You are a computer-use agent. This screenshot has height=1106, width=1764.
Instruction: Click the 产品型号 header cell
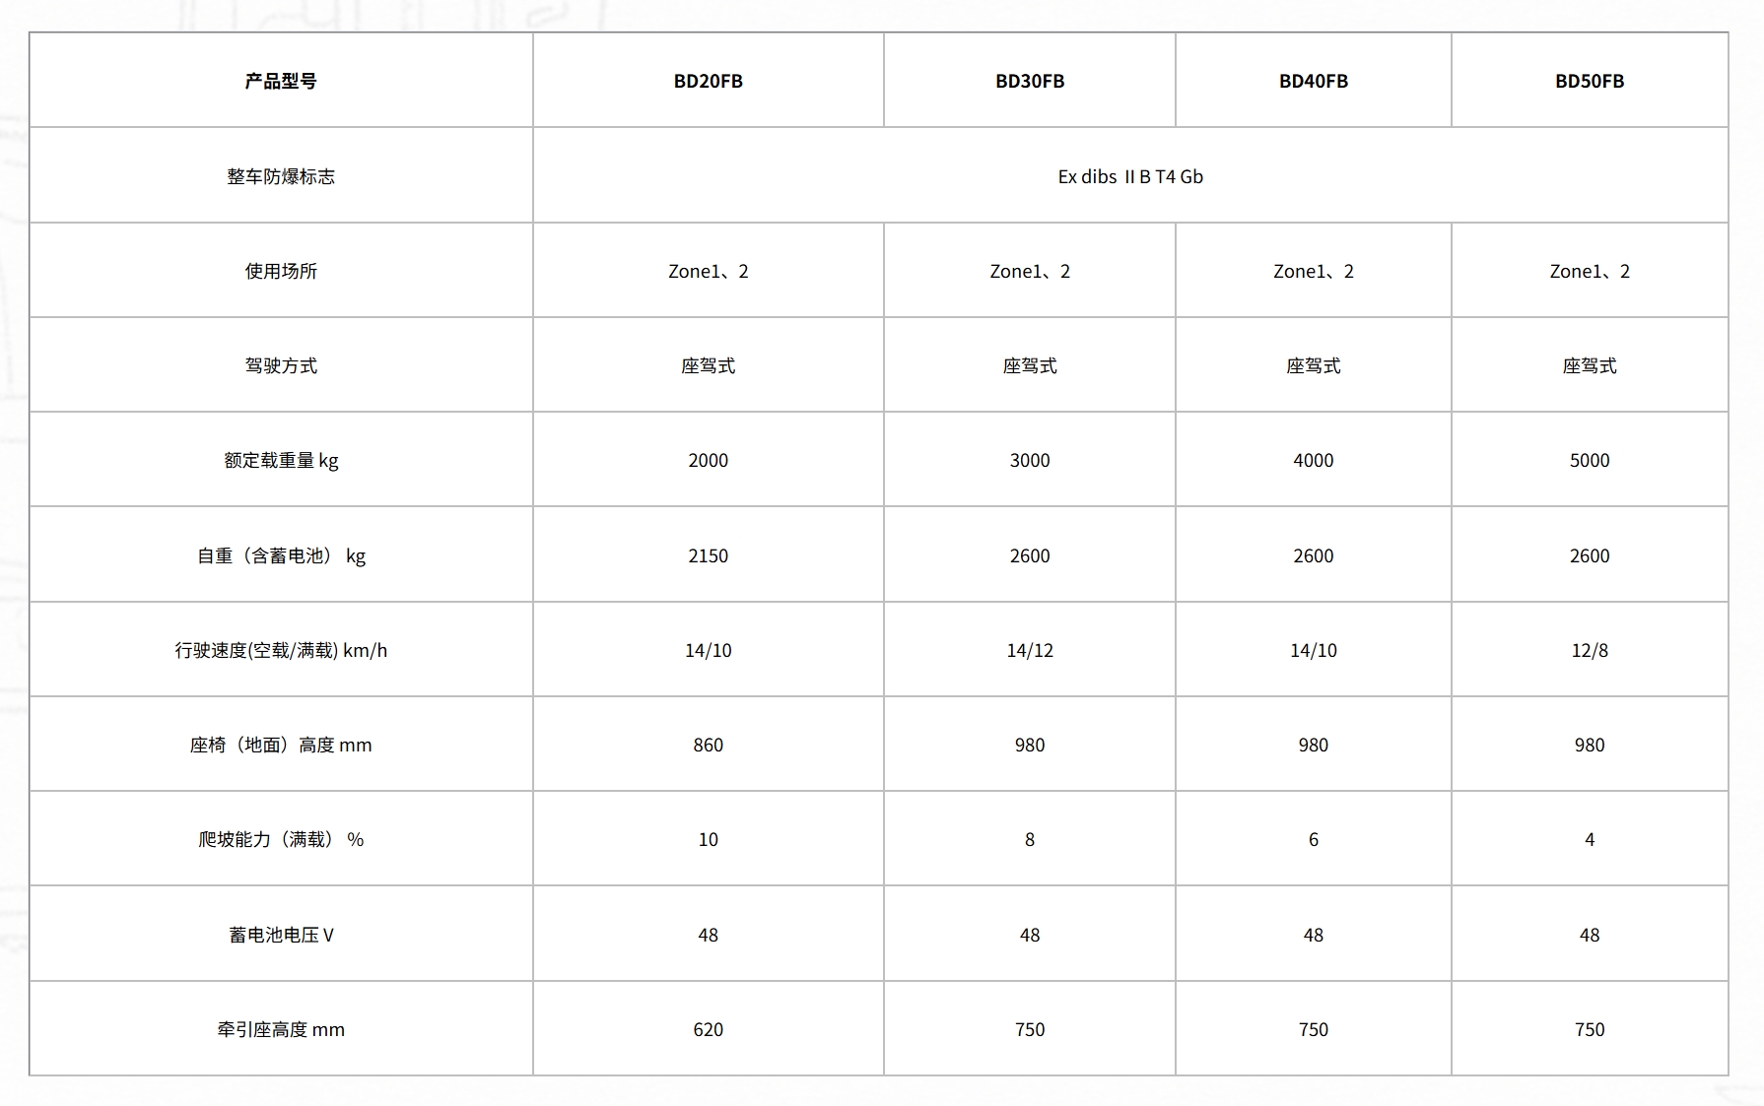[281, 81]
